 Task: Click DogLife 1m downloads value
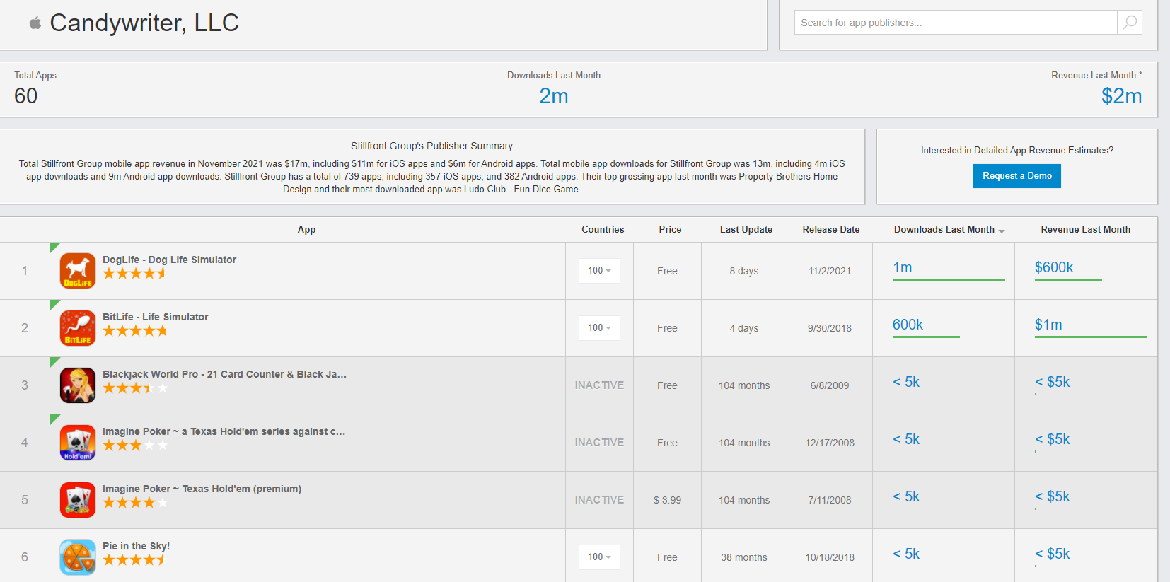(x=903, y=267)
